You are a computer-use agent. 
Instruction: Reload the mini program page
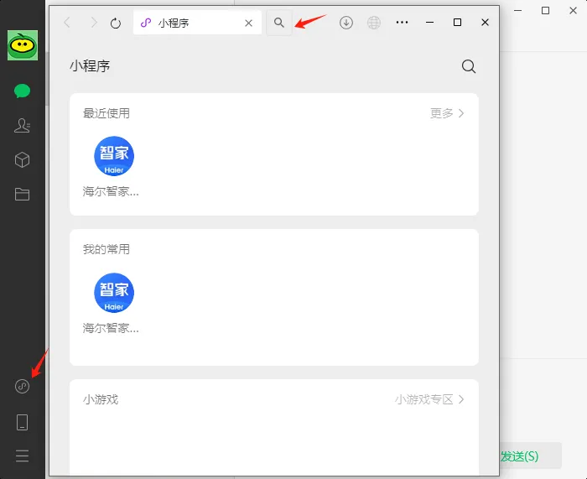[x=116, y=23]
